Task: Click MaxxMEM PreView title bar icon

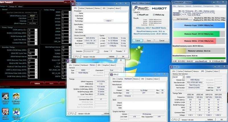Action: click(x=173, y=3)
